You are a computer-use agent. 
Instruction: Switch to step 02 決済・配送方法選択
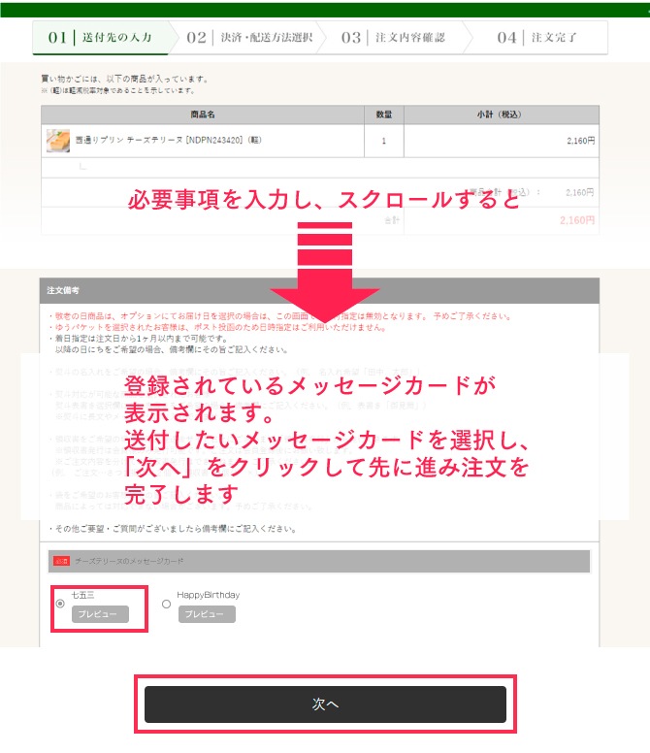[x=250, y=38]
